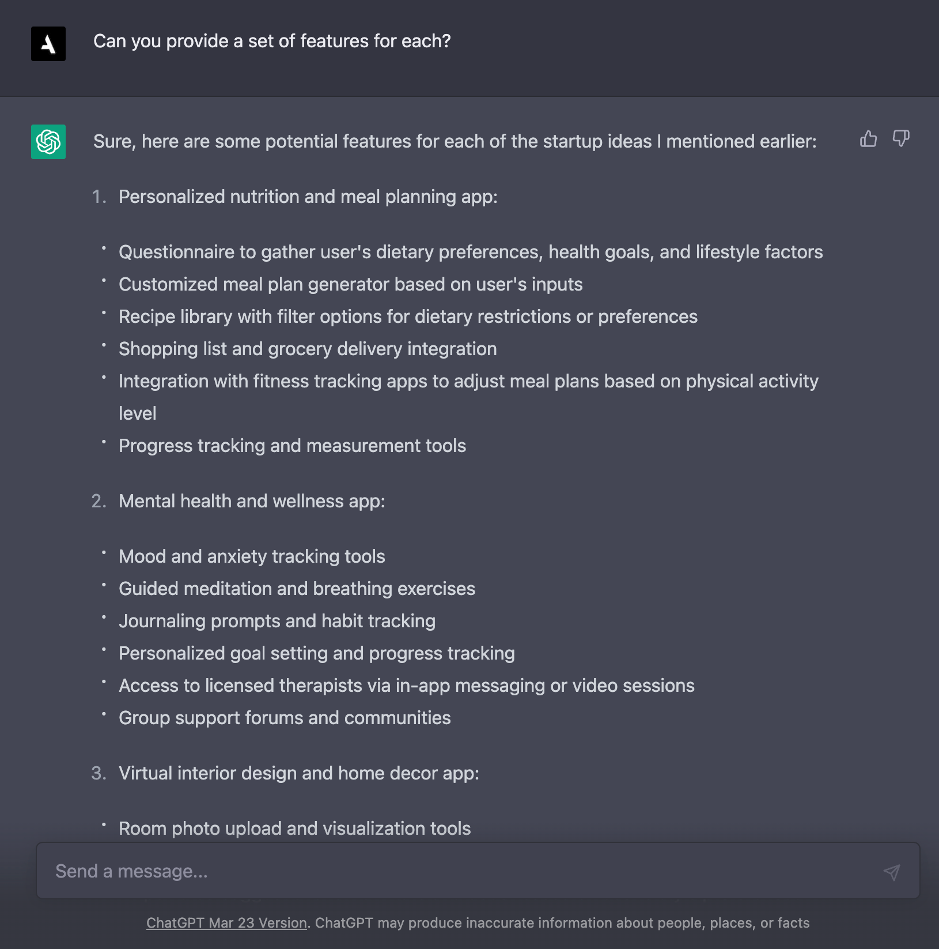Focus the "Send a message..." input field
This screenshot has width=939, height=949.
click(461, 871)
